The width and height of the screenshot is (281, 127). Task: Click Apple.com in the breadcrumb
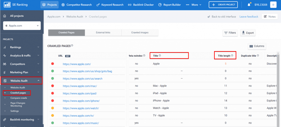tap(54, 17)
